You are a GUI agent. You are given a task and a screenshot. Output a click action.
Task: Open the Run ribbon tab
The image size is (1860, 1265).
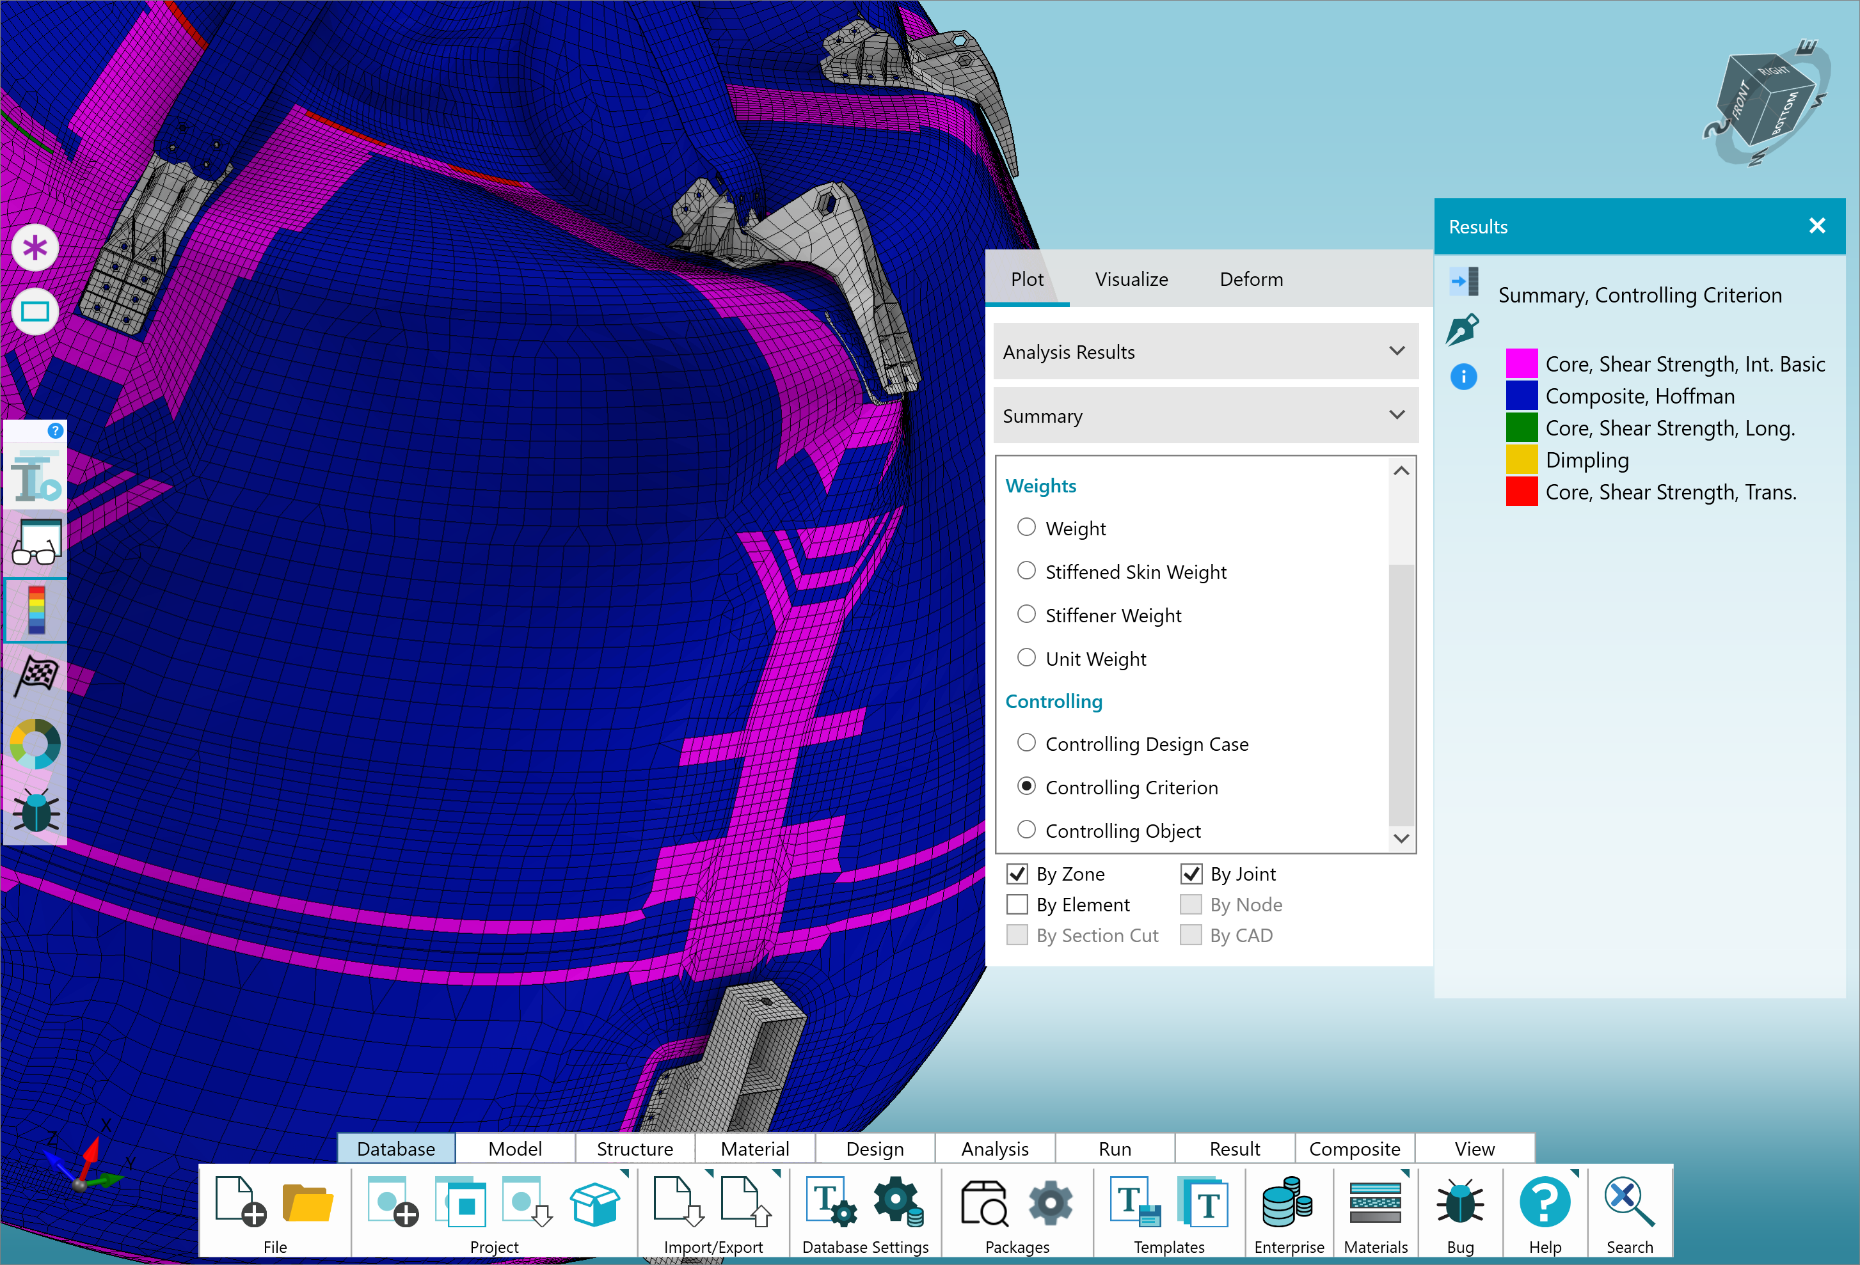1115,1148
